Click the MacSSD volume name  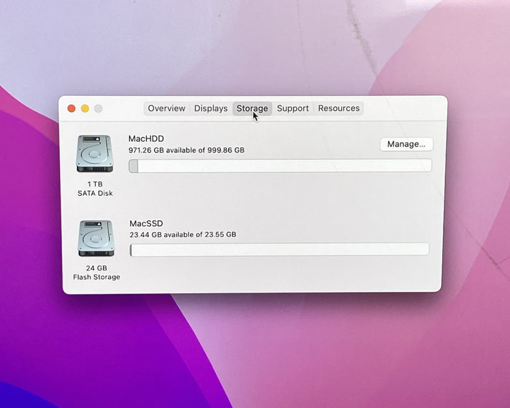(x=146, y=224)
